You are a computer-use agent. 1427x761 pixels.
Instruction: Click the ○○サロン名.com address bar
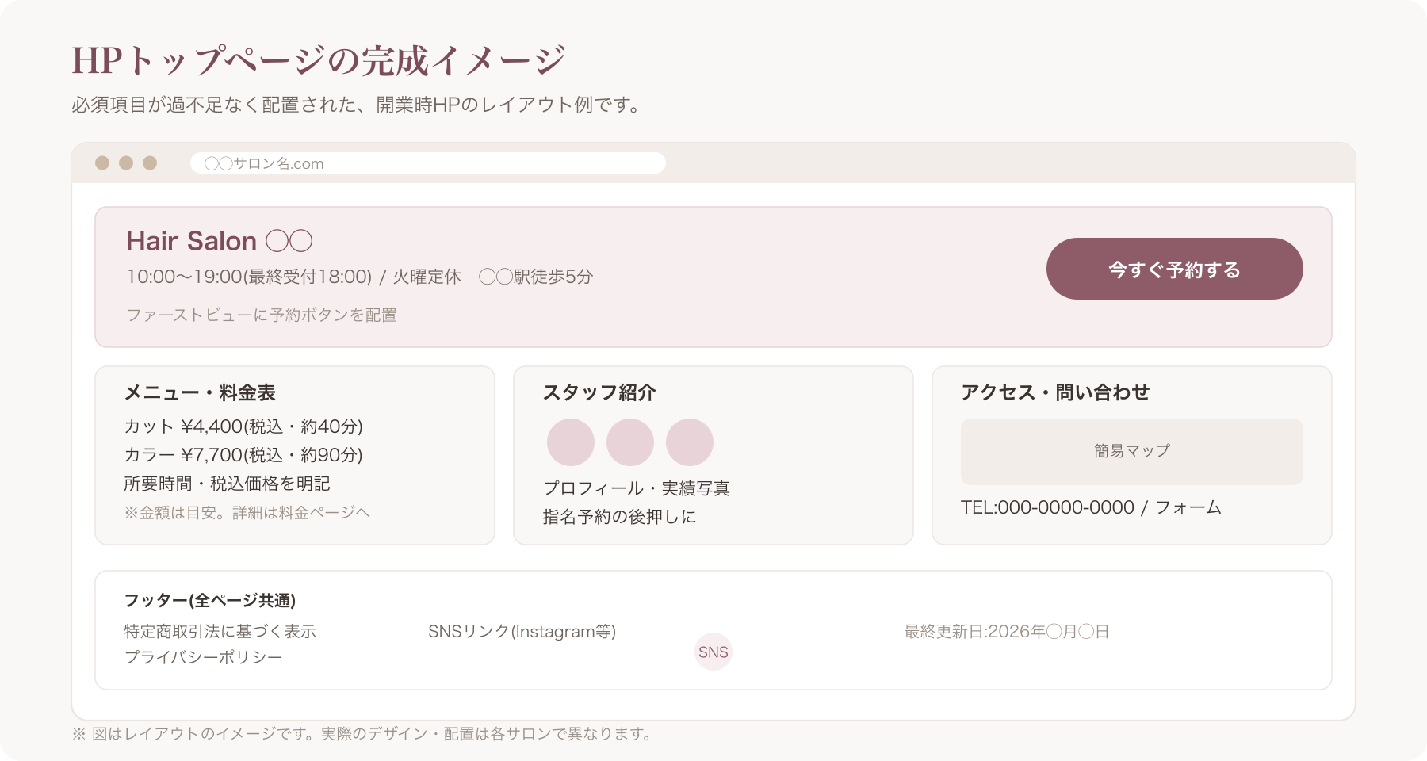pyautogui.click(x=428, y=163)
